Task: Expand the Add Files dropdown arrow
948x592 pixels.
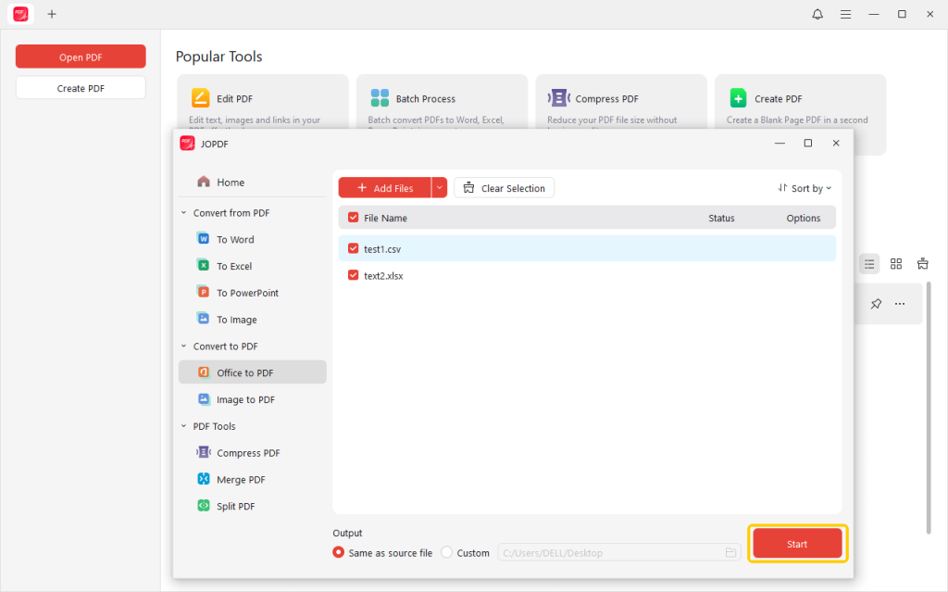Action: (439, 187)
